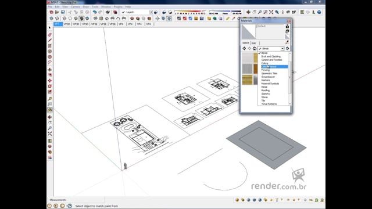Open the Plugins menu

pos(118,7)
